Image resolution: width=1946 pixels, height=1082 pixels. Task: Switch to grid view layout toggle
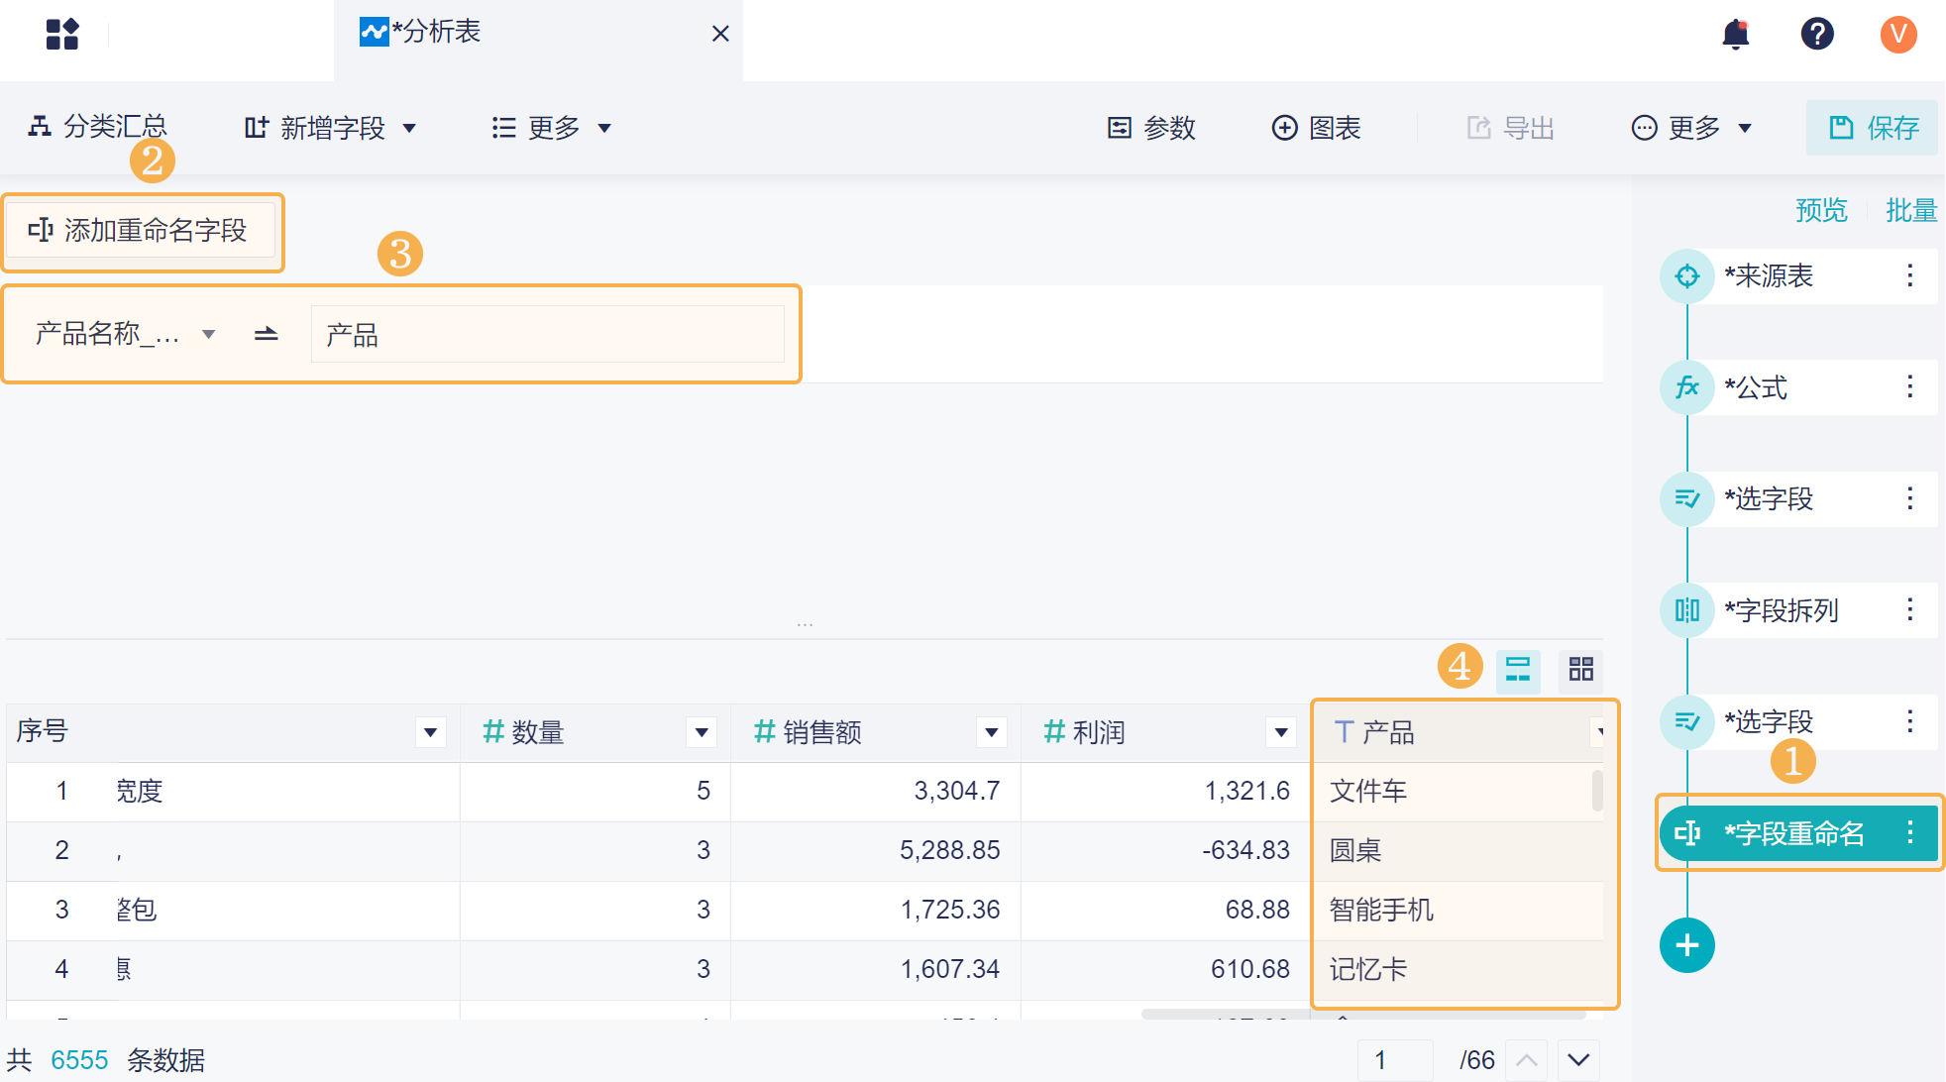[x=1580, y=670]
